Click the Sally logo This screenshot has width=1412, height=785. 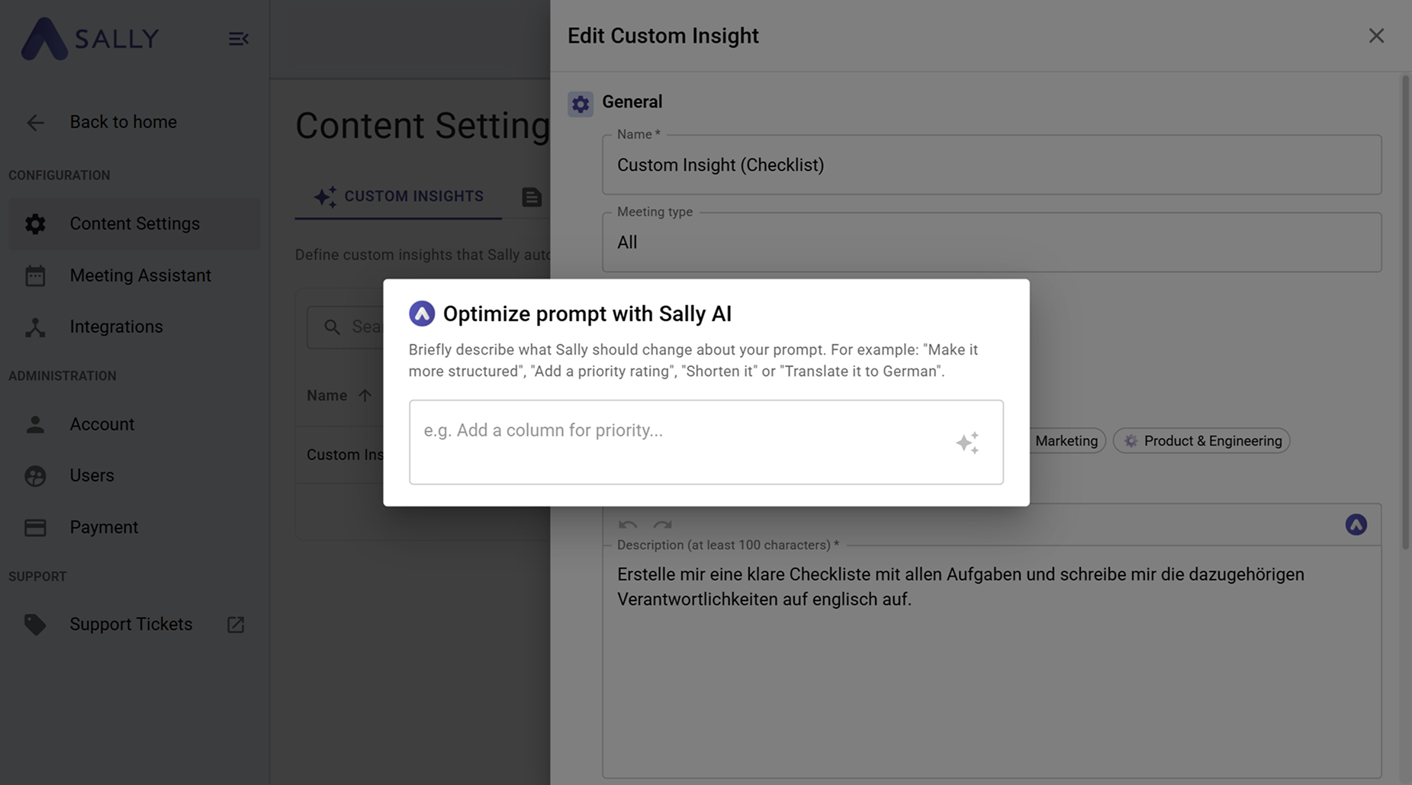point(90,39)
